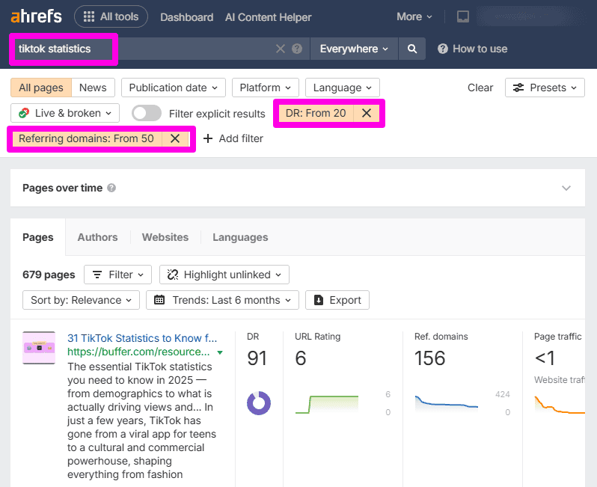
Task: Click the Ref. domains trend chart
Action: click(446, 404)
